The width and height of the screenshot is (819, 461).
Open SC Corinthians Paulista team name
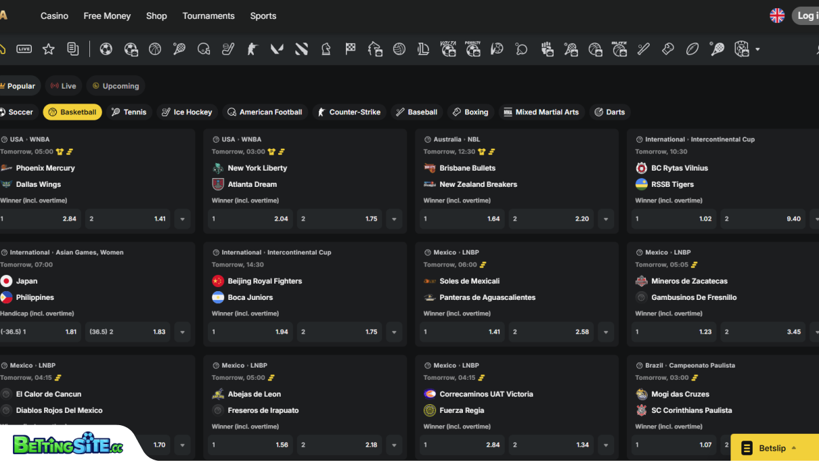point(691,410)
